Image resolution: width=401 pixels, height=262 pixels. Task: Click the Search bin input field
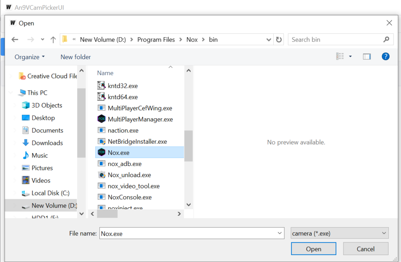[x=336, y=40]
